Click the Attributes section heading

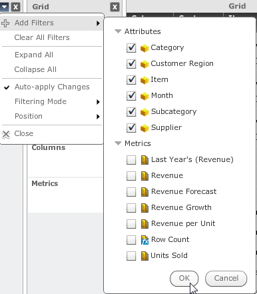click(x=142, y=31)
